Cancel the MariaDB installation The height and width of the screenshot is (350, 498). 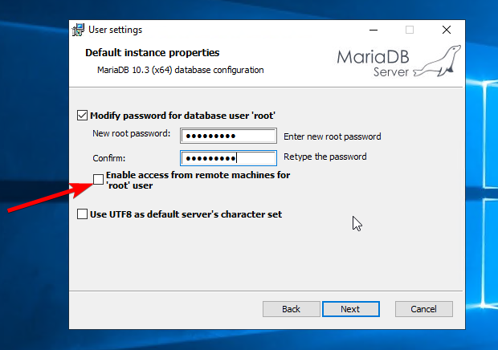point(423,309)
